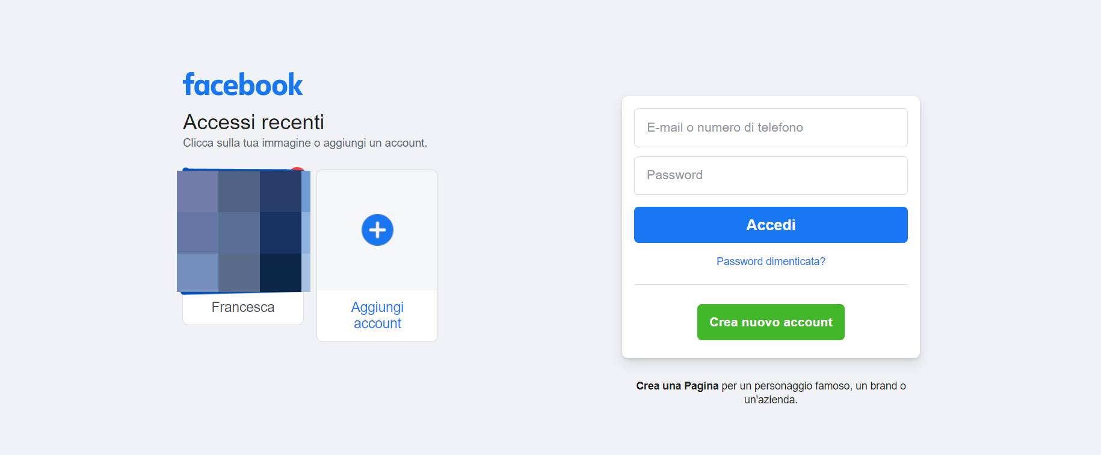Screen dimensions: 1101x455
Task: Click the Aggiungi account label text
Action: pos(377,314)
